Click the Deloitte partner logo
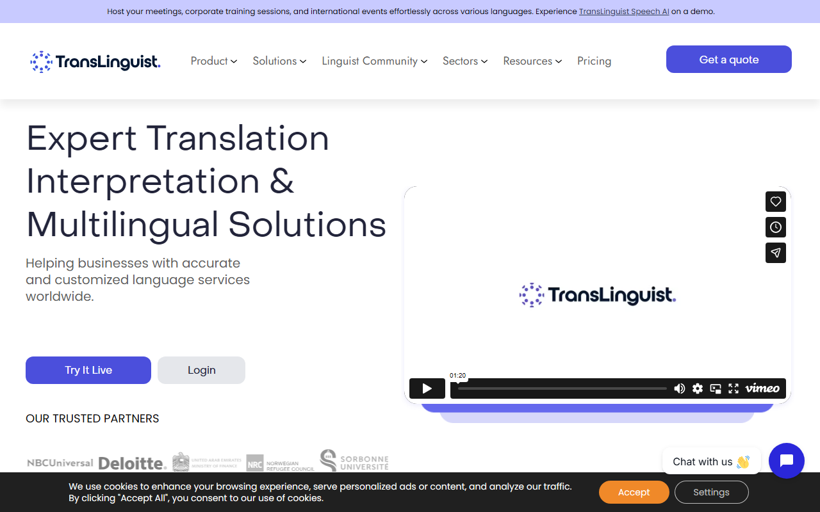820x512 pixels. click(x=133, y=463)
